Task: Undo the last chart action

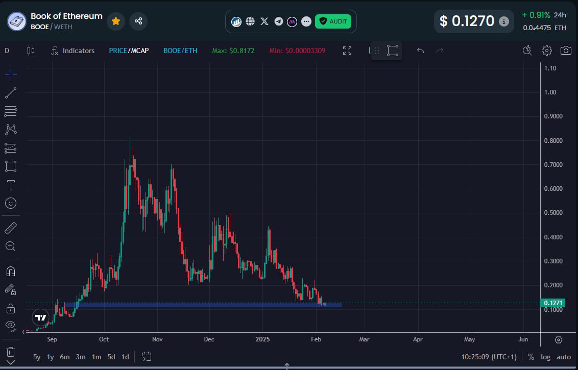Action: pos(420,51)
